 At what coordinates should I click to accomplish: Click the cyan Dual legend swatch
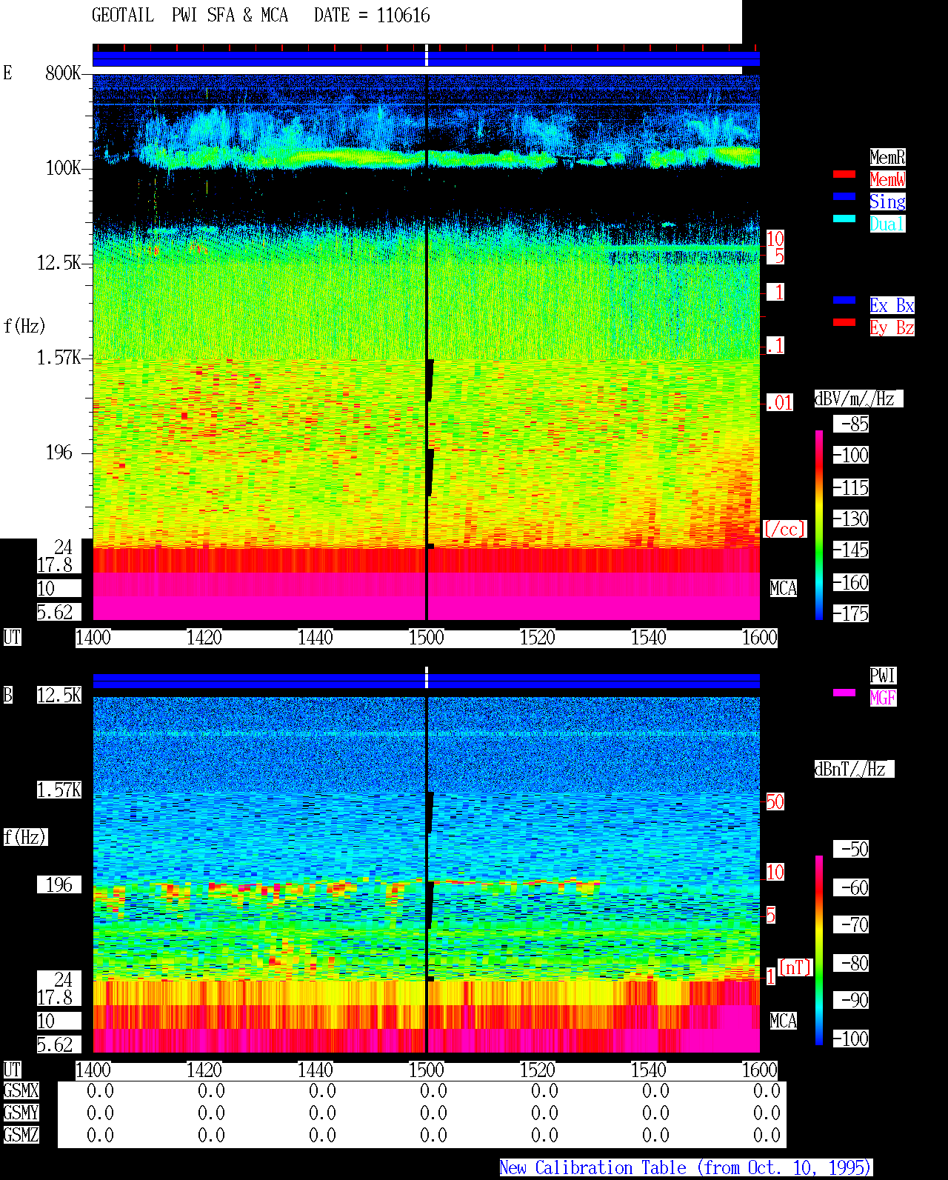click(844, 219)
